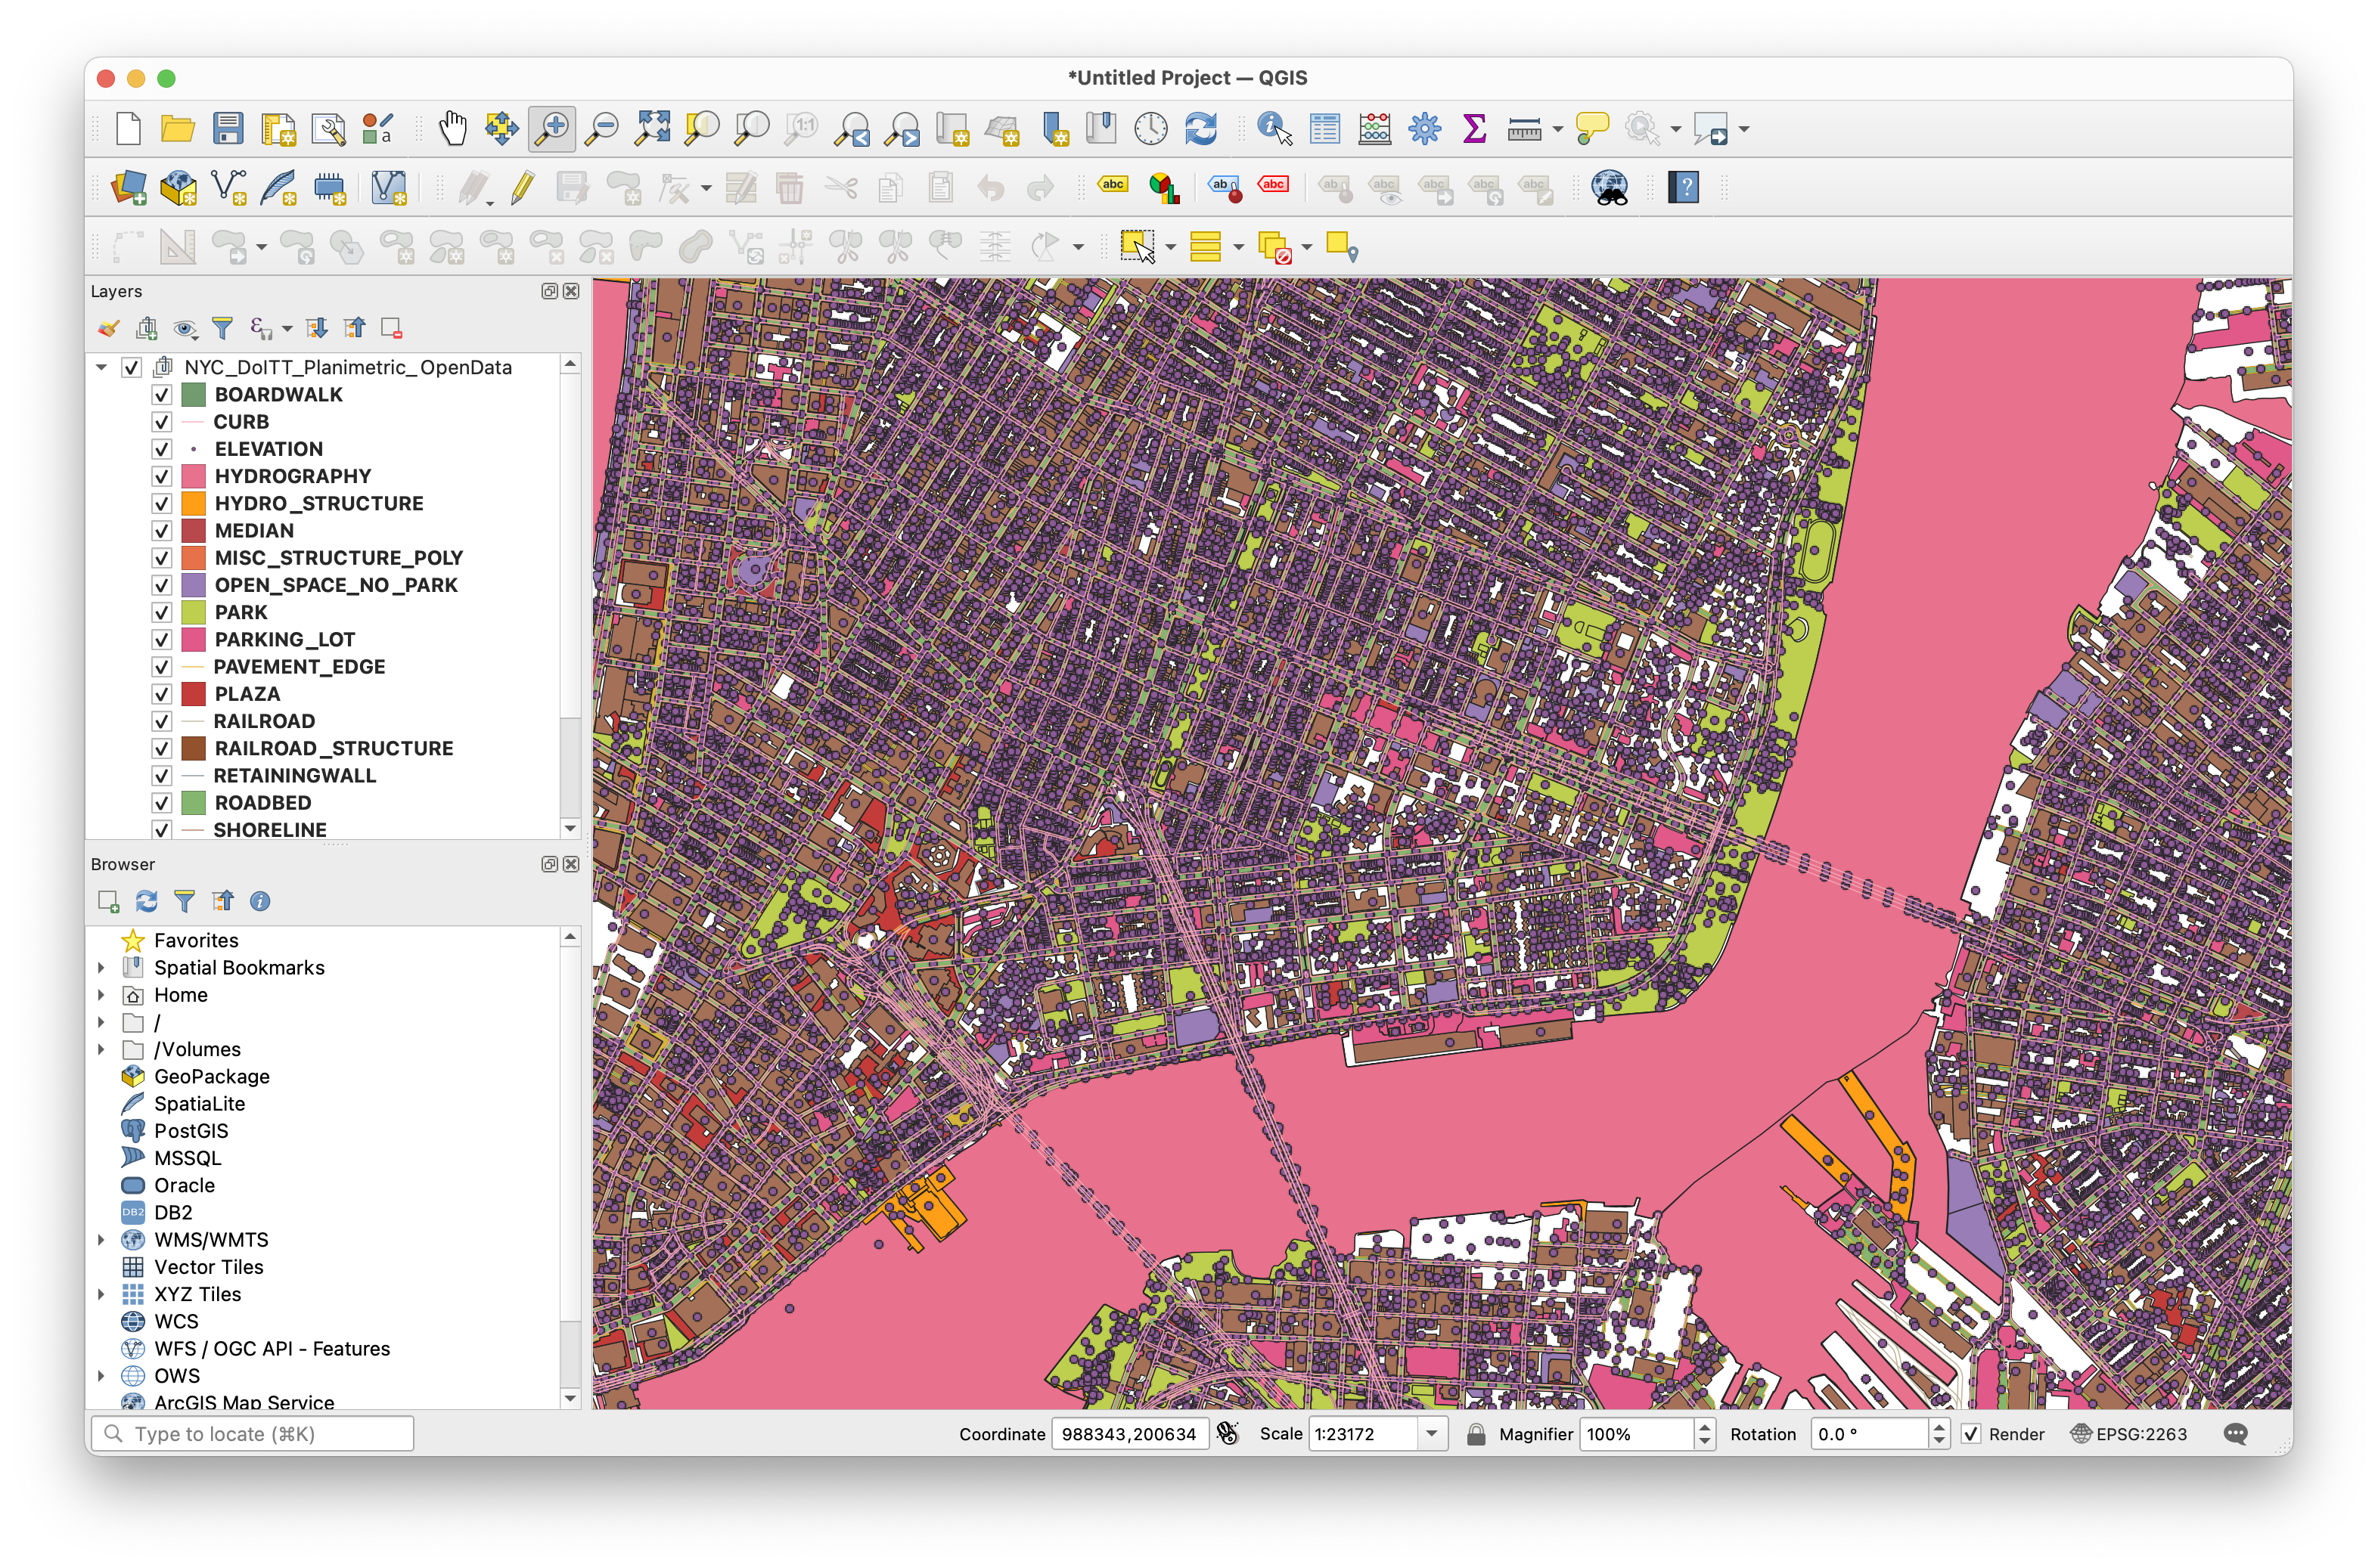Select the Pan Map hand tool
The height and width of the screenshot is (1568, 2378).
452,129
